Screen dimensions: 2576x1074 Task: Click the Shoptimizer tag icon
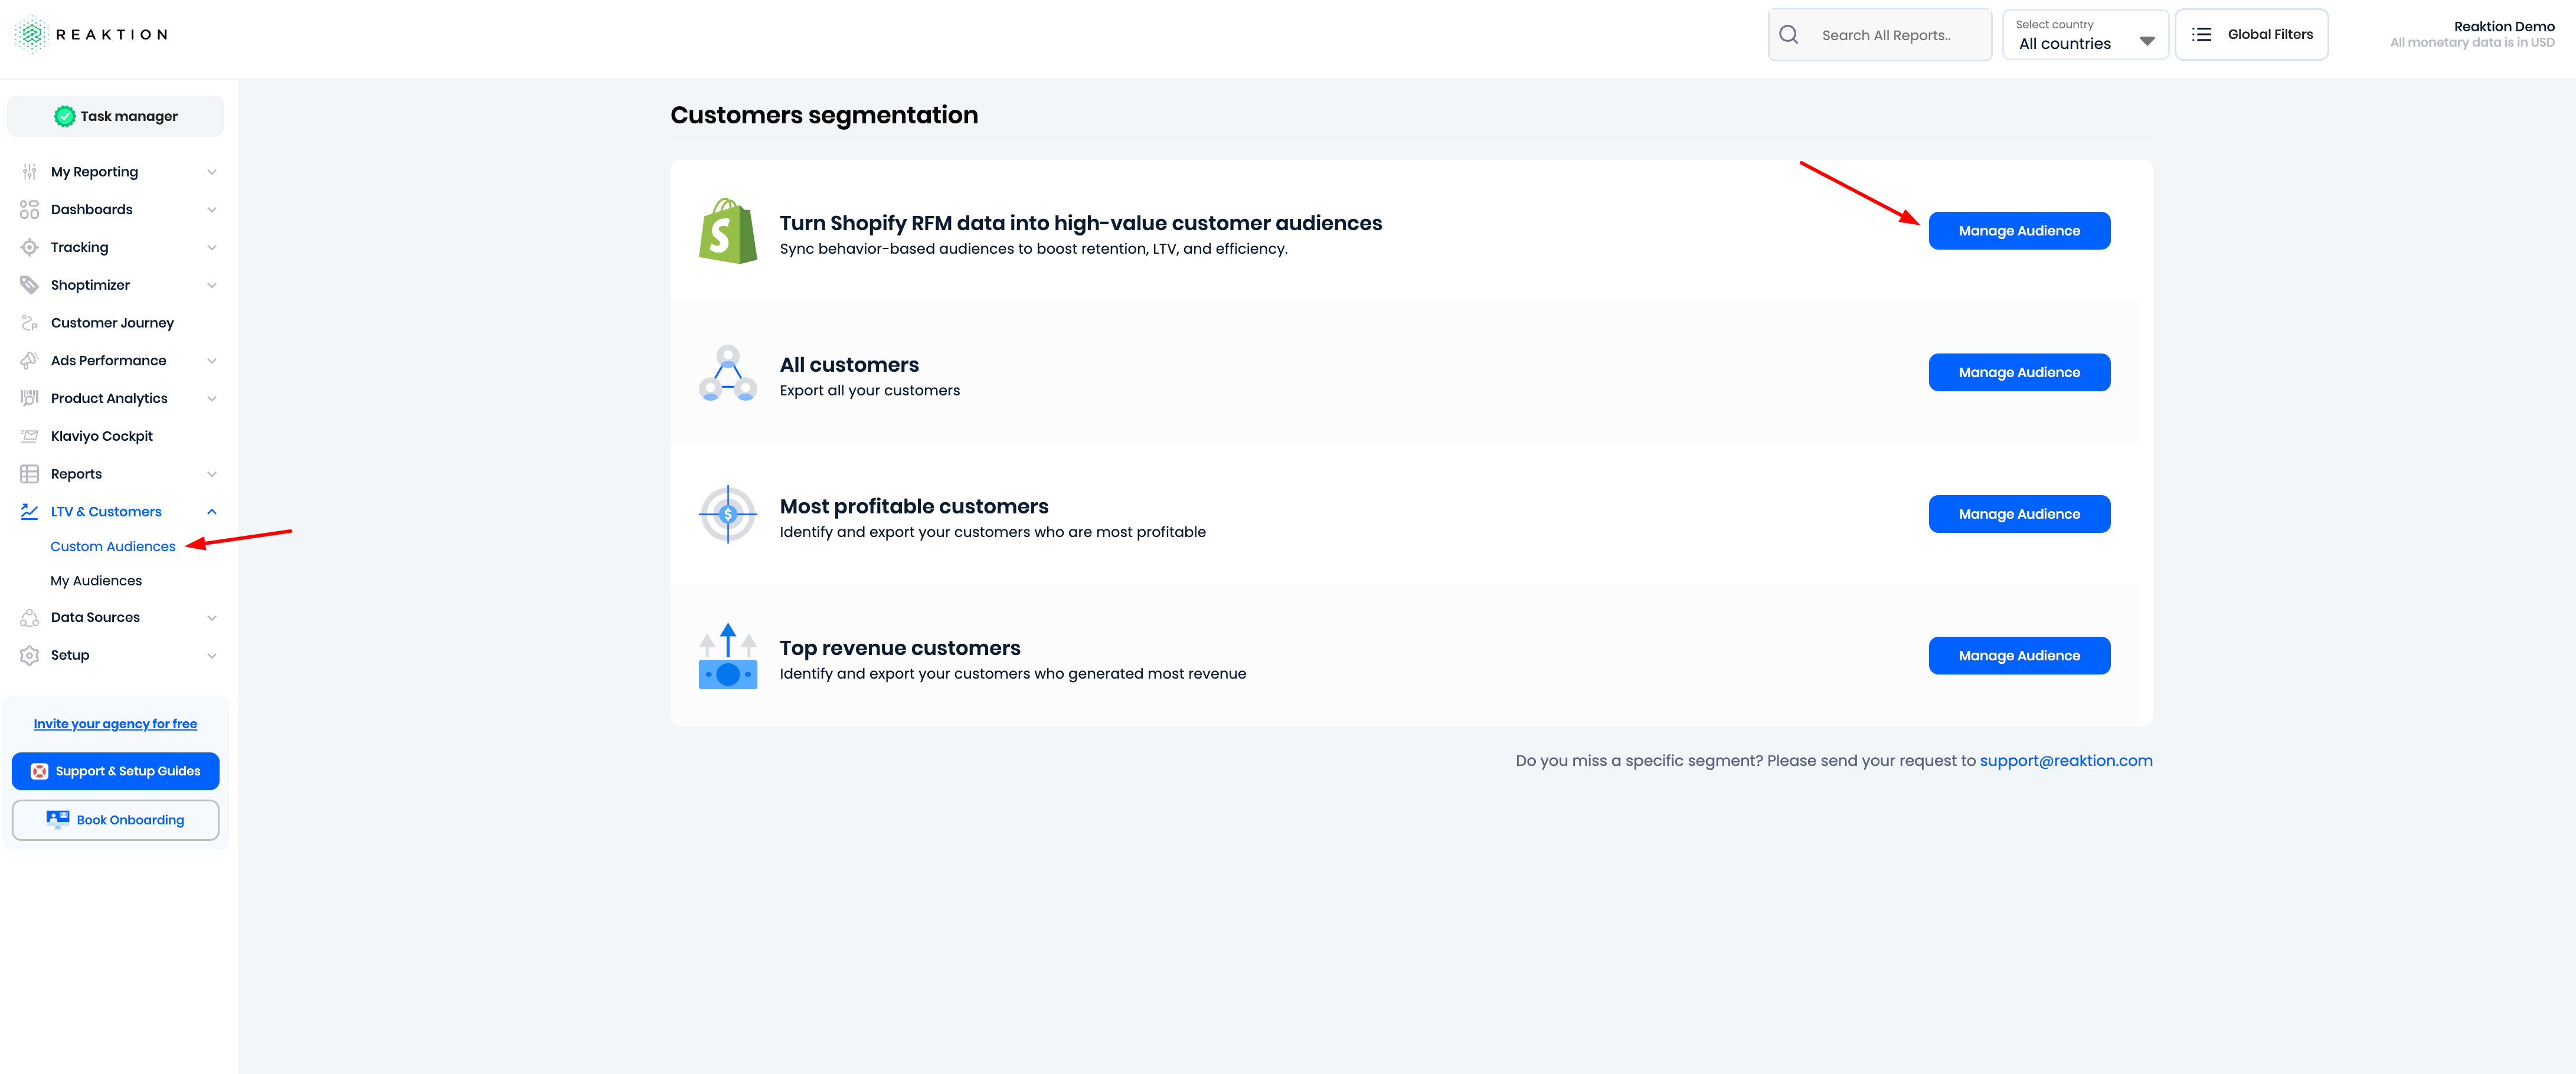tap(29, 285)
